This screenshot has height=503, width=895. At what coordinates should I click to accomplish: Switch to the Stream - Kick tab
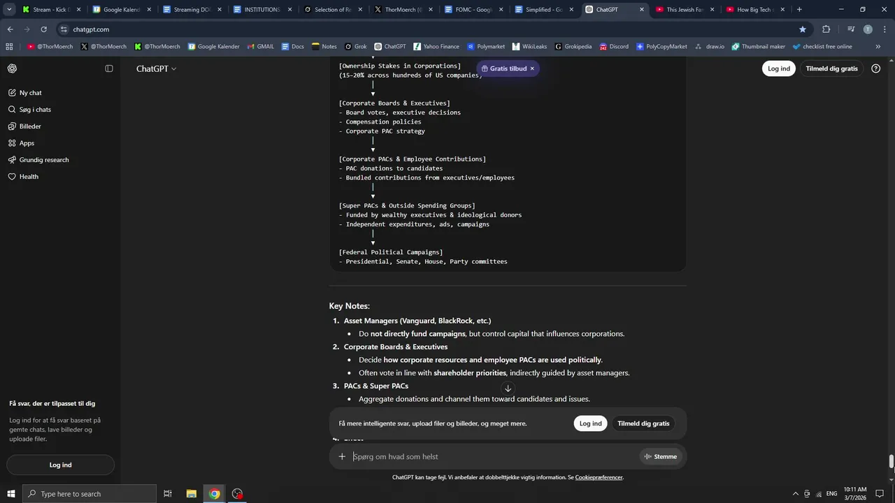tap(51, 10)
